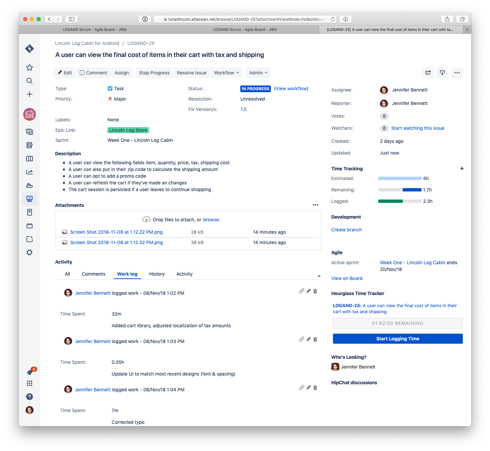Open the releases ship icon in sidebar
Screen dimensions: 490x451
[x=30, y=185]
